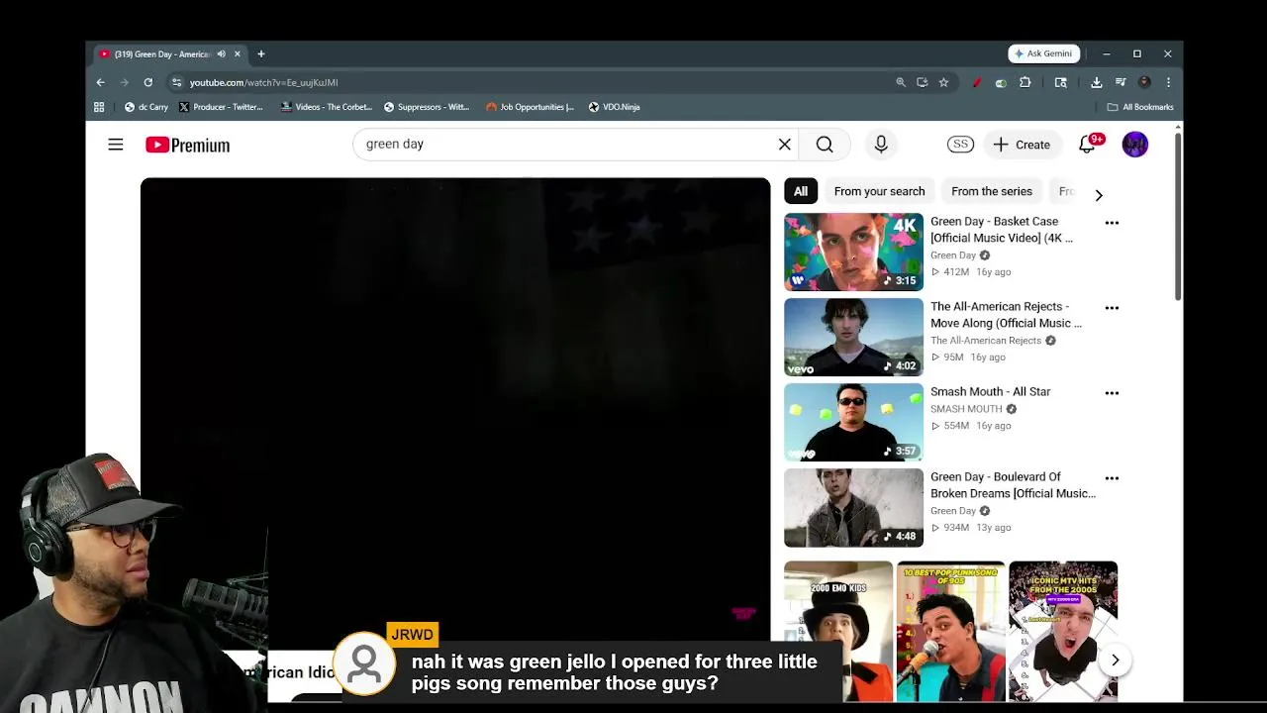Open media control icon in toolbar

pyautogui.click(x=1121, y=82)
